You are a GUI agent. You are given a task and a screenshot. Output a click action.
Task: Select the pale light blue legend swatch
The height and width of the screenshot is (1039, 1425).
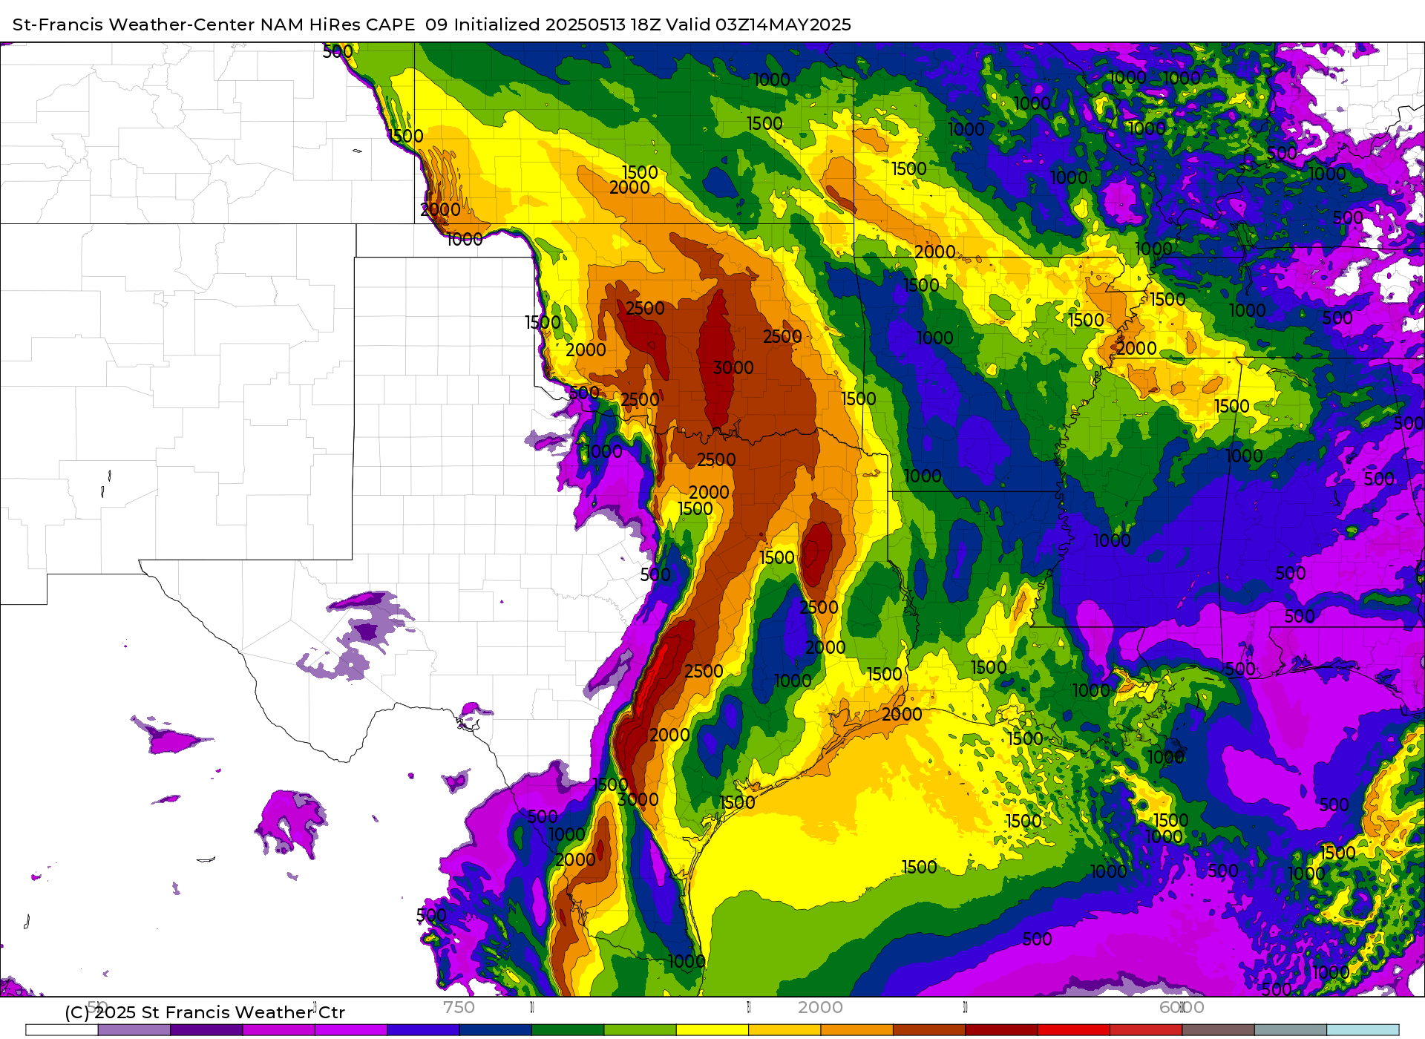(1363, 1029)
